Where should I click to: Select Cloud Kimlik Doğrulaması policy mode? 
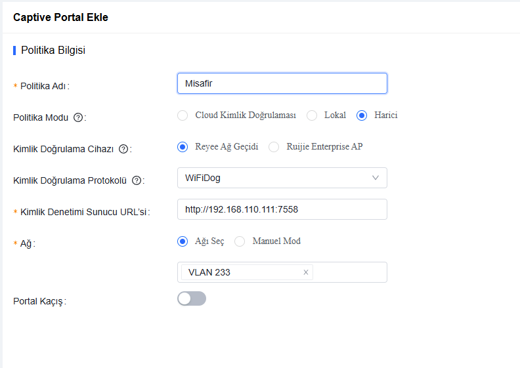[x=183, y=115]
